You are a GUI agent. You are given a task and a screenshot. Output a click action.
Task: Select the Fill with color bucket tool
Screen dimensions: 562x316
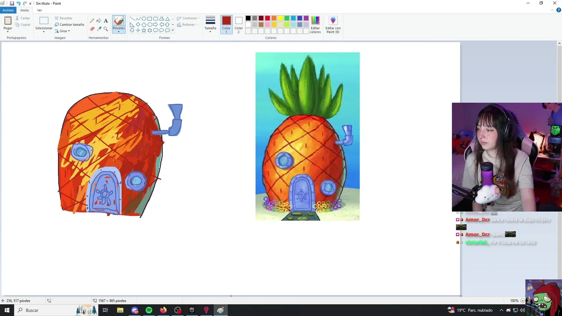click(x=99, y=21)
